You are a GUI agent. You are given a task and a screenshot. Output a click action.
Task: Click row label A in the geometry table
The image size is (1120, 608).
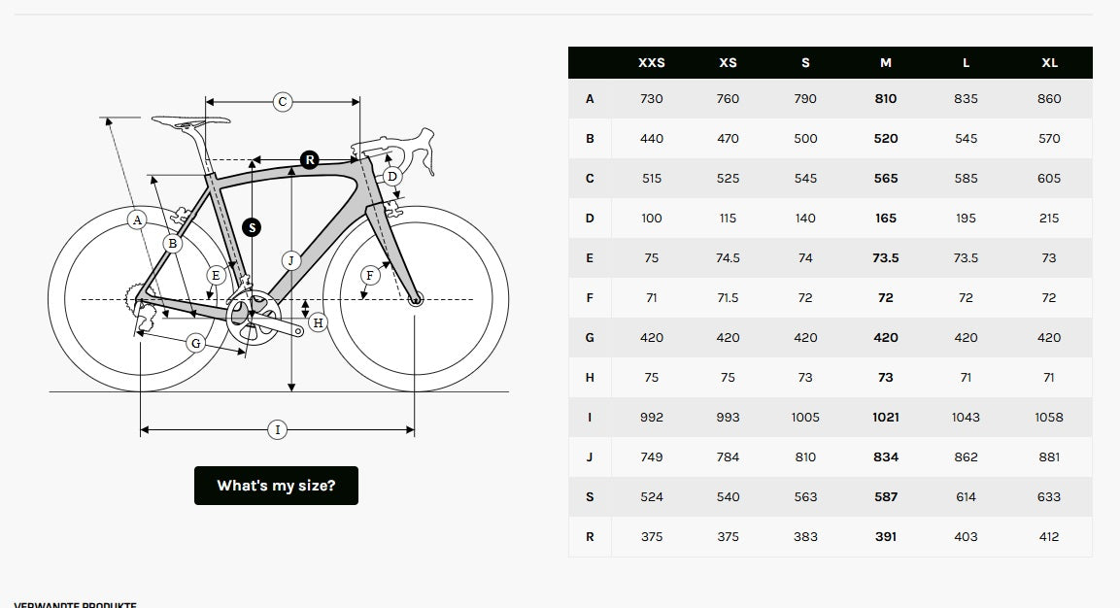590,99
